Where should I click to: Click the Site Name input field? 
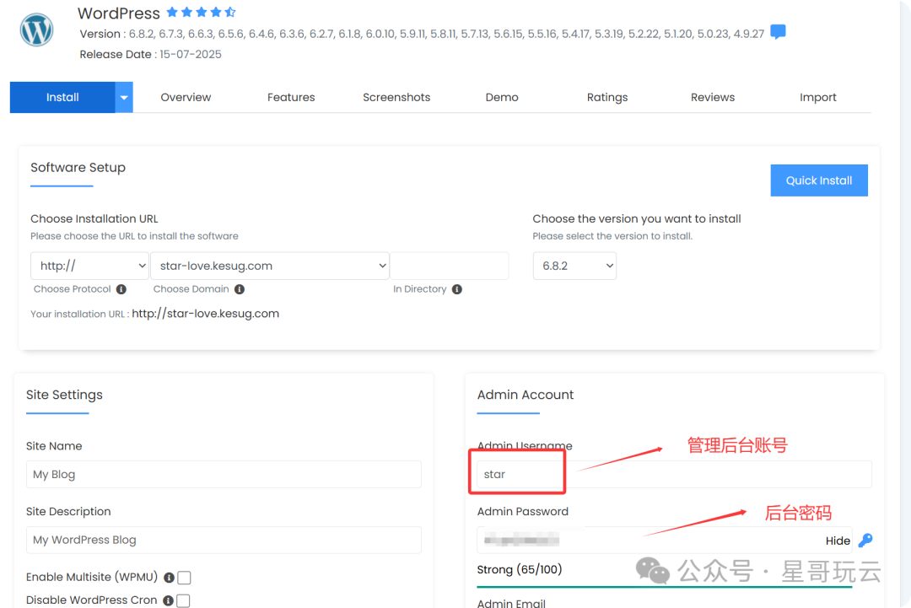[224, 474]
